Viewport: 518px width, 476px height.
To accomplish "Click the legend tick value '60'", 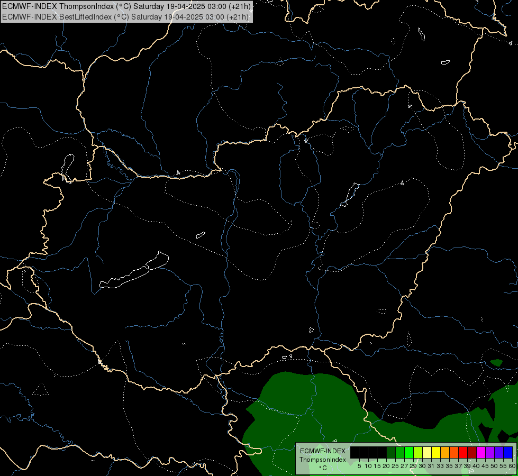I will click(x=512, y=466).
